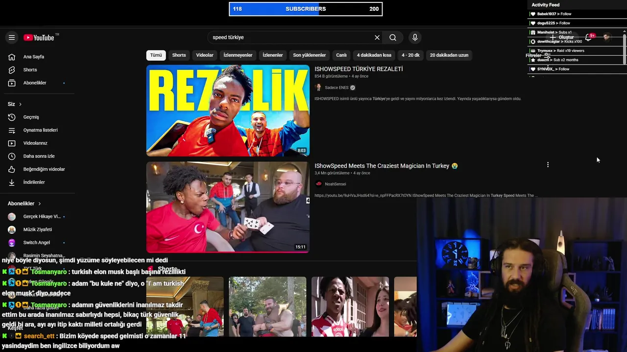
Task: Click the YouTube logo
Action: click(39, 38)
